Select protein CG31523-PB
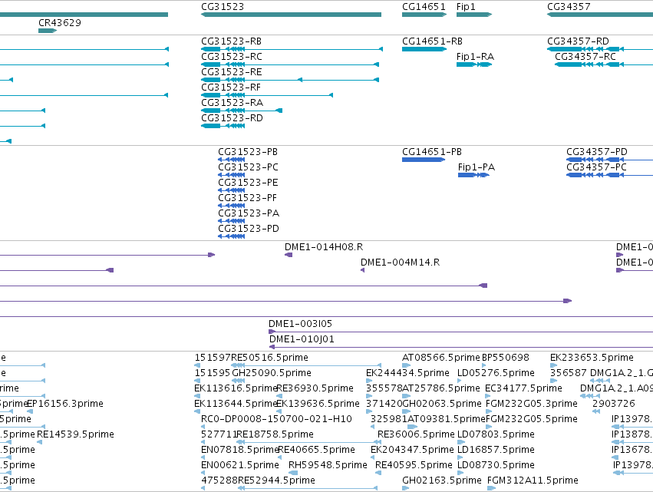 pos(248,152)
